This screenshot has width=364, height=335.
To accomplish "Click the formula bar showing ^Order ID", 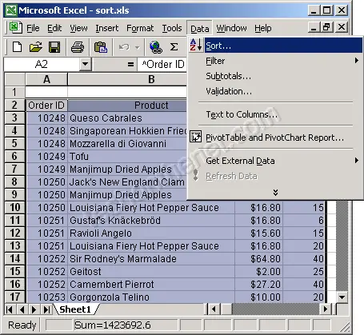I will [x=162, y=64].
